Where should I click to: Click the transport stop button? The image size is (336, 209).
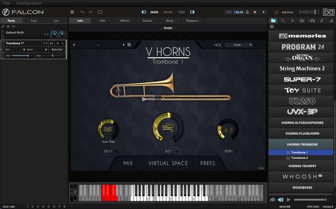(255, 12)
